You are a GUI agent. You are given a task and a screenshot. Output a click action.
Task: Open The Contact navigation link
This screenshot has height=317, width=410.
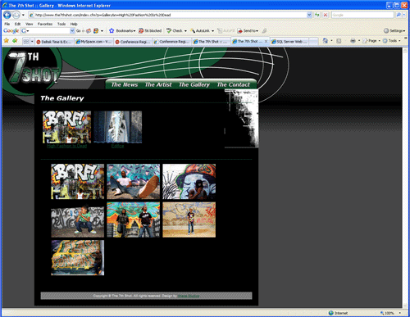click(233, 84)
